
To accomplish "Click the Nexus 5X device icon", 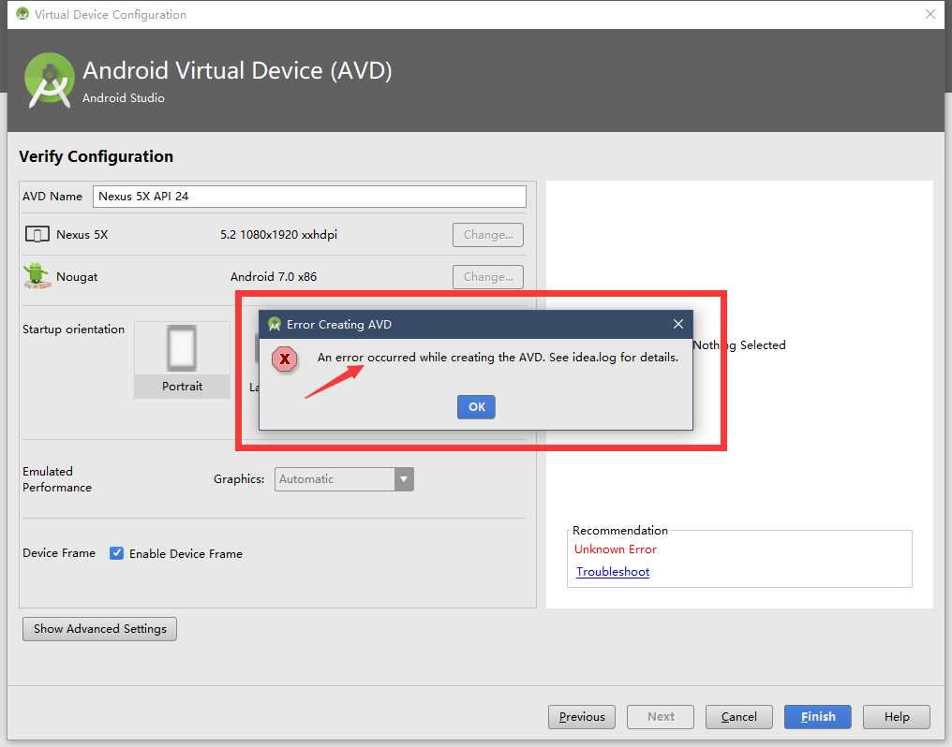I will [37, 234].
